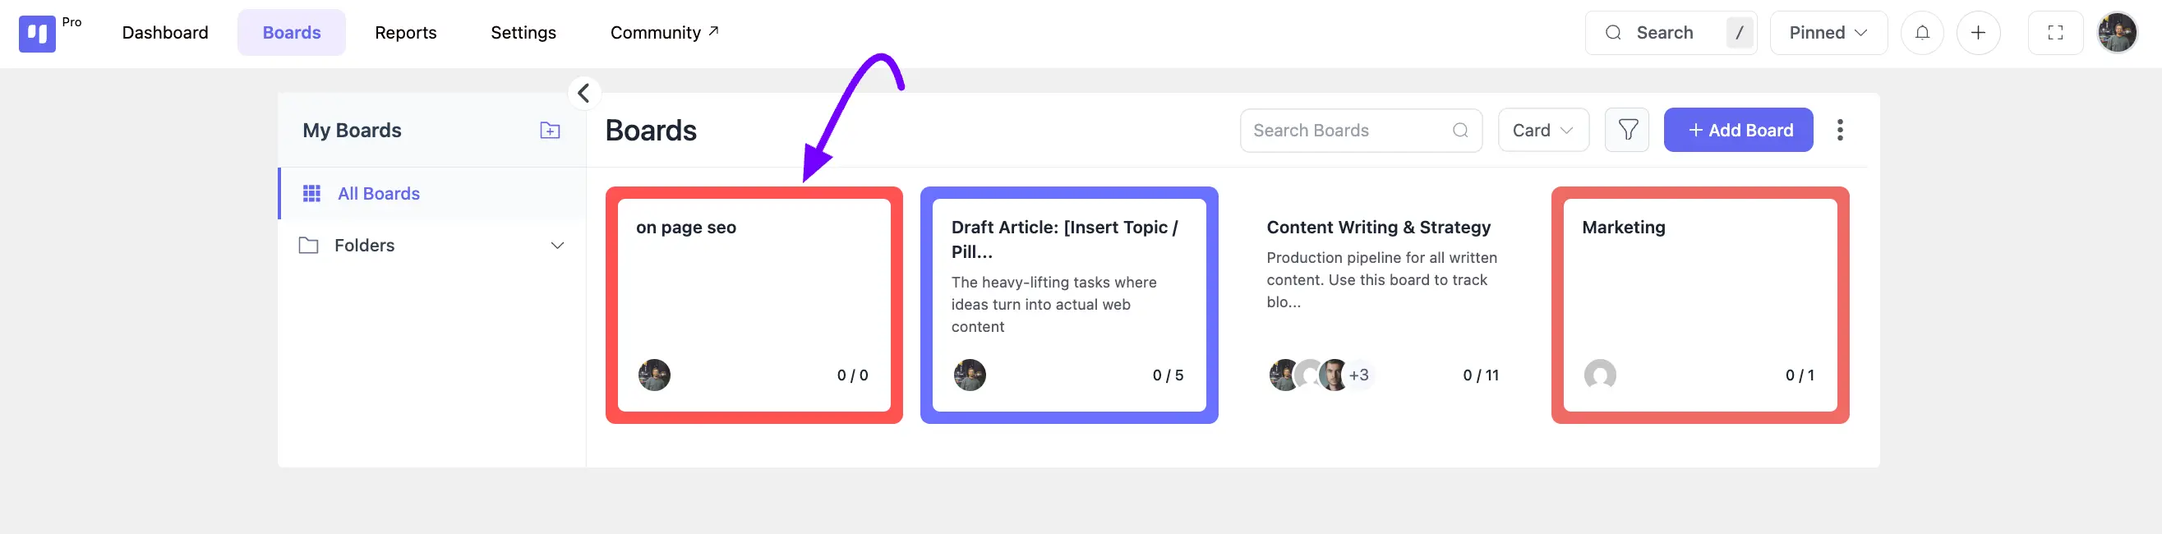
Task: Switch to the Reports tab
Action: point(405,33)
